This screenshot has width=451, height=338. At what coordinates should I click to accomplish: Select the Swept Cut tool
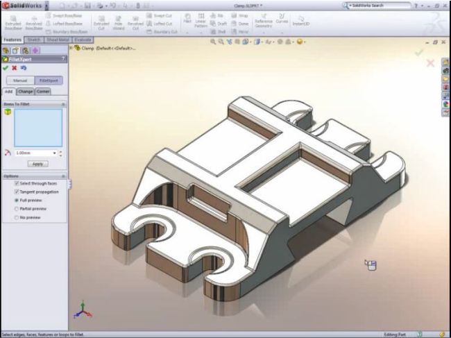[x=159, y=15]
